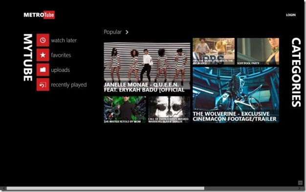Open the favorites star icon
The image size is (306, 192).
[43, 55]
